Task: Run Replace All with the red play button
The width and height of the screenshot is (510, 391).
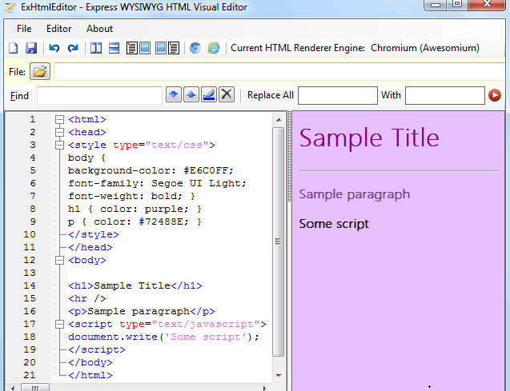Action: (495, 96)
